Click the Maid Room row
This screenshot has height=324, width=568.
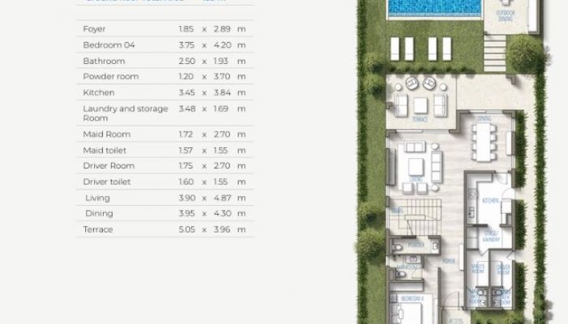pyautogui.click(x=165, y=134)
